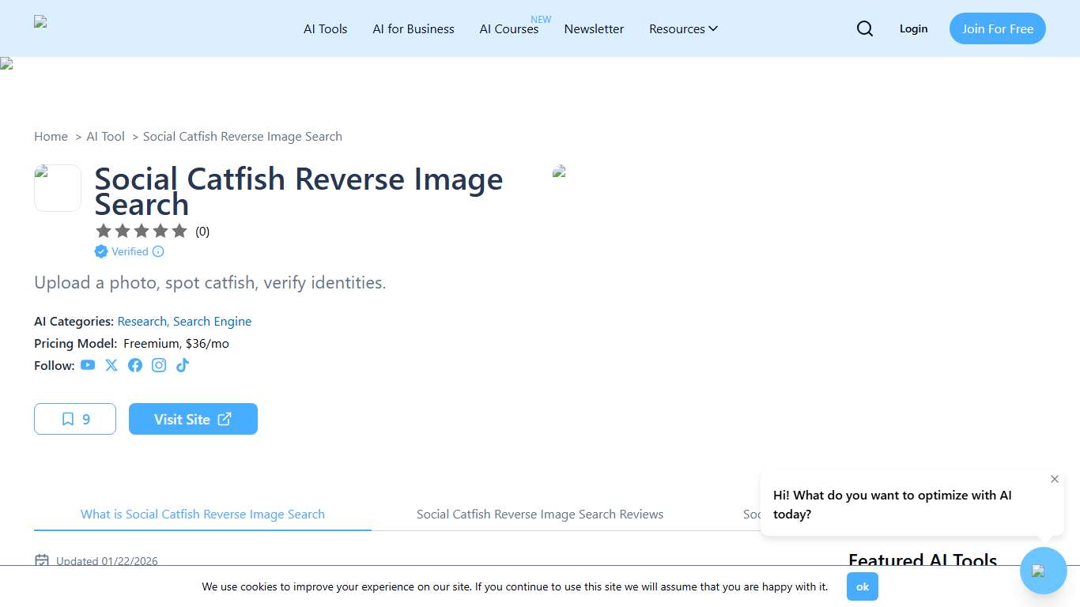Click the Visit Site button
Image resolution: width=1080 pixels, height=607 pixels.
coord(193,419)
